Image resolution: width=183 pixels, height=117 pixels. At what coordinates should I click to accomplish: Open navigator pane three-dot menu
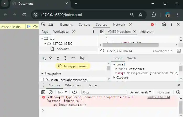click(x=94, y=31)
